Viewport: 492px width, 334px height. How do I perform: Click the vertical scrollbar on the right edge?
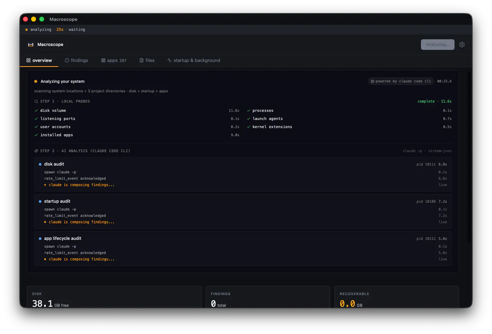469,157
